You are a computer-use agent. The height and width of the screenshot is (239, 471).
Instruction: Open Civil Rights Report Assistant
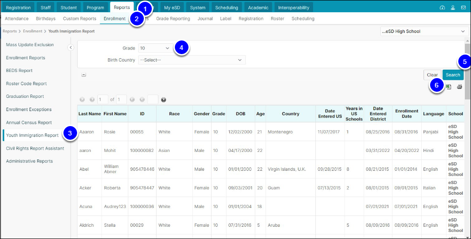[x=35, y=148]
